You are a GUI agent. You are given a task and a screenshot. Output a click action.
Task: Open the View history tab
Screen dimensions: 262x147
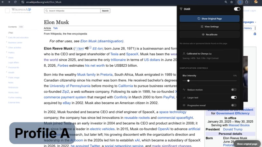click(248, 28)
